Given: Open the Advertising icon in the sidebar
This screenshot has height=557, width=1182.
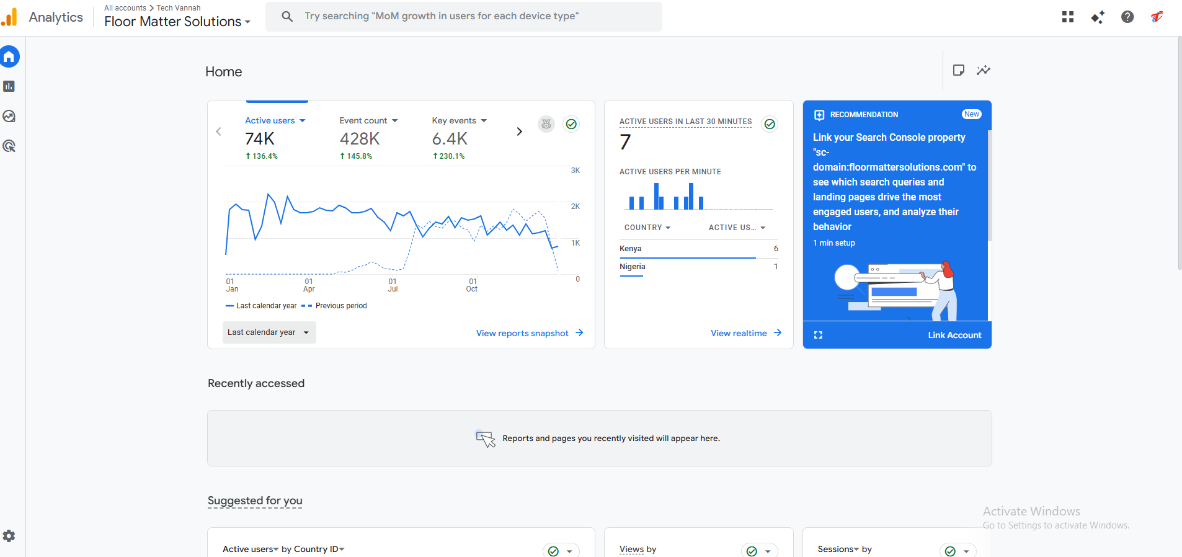Looking at the screenshot, I should coord(9,146).
